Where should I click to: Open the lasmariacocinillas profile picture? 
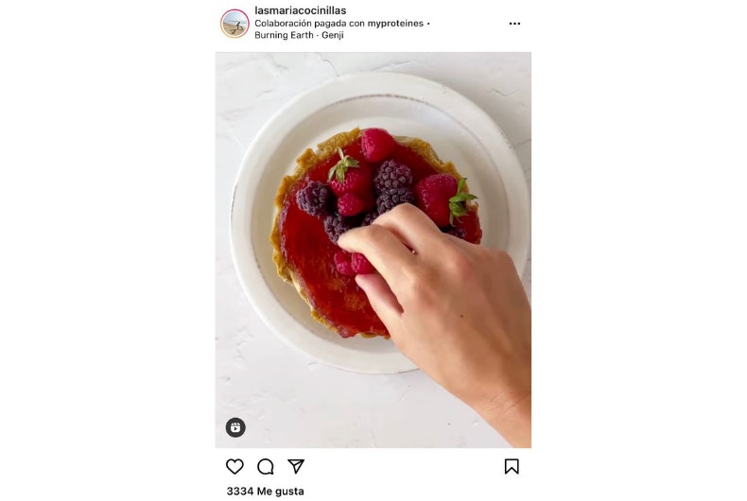click(x=235, y=23)
